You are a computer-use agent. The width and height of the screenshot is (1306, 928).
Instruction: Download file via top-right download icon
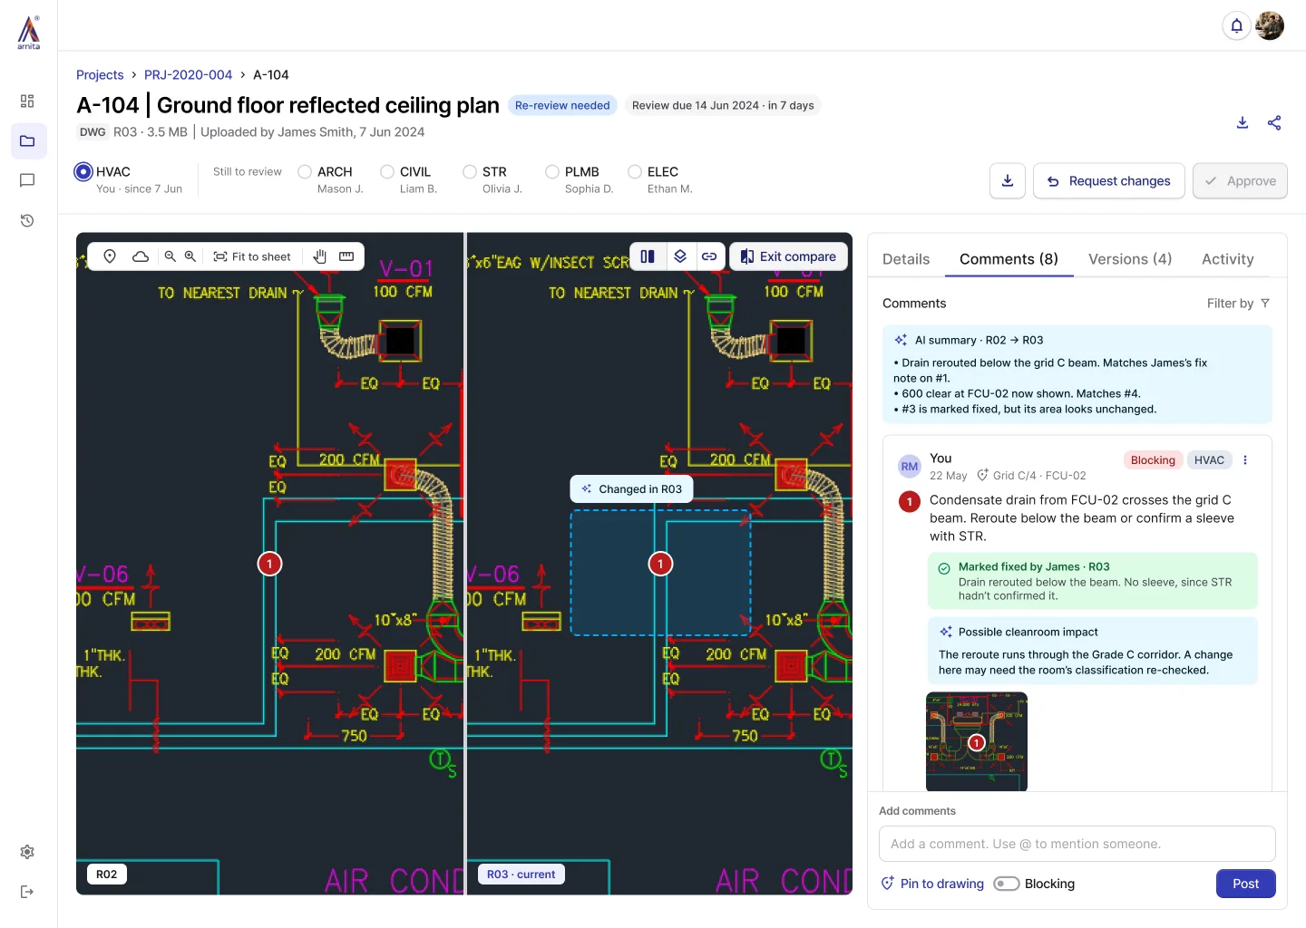(1243, 123)
